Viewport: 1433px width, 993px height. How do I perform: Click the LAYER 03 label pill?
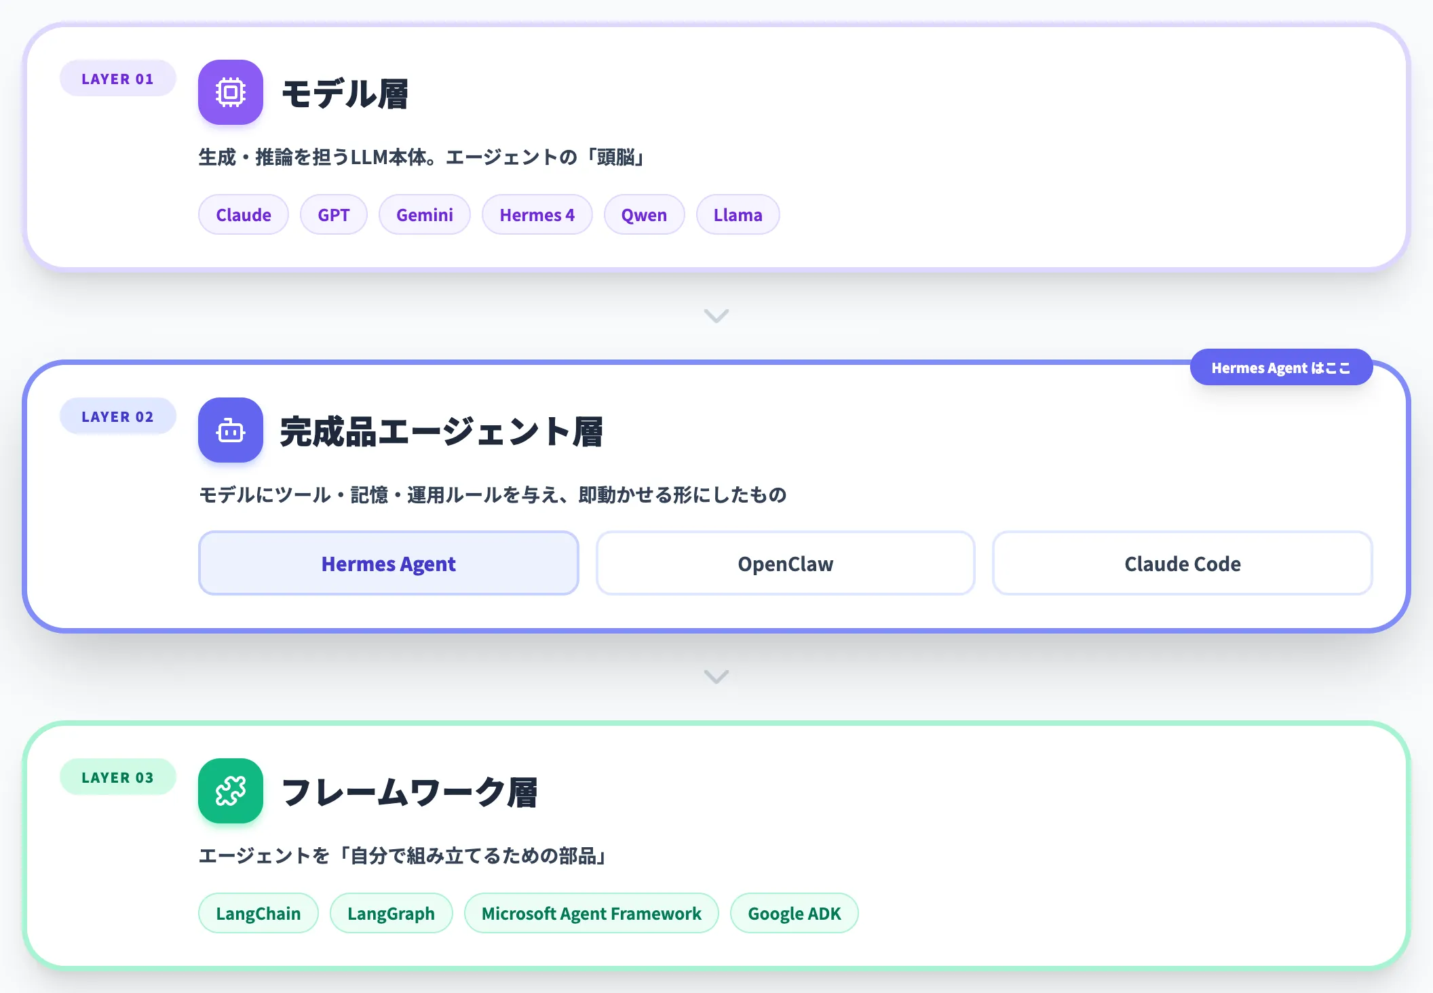(118, 777)
